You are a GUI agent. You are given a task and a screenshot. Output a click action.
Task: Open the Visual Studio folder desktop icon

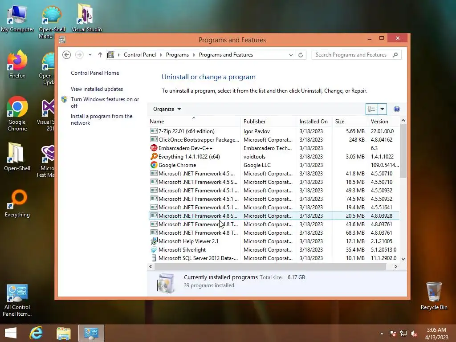[x=86, y=18]
